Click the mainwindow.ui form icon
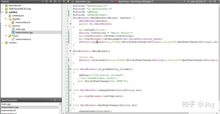The height and width of the screenshot is (114, 220). pyautogui.click(x=13, y=39)
